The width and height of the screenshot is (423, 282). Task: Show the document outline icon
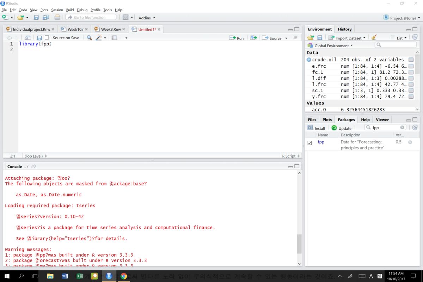(x=295, y=38)
